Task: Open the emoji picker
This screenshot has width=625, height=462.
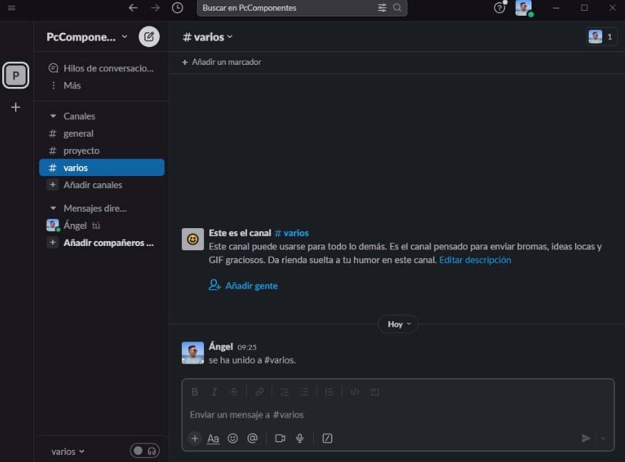Action: point(233,438)
